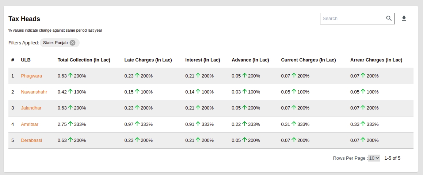Click the search magnifier icon
423x175 pixels.
coord(389,19)
